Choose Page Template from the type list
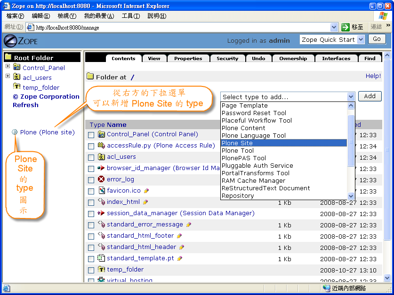 284,106
